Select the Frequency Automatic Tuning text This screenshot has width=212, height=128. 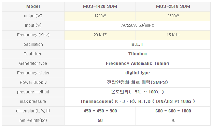click(137, 63)
